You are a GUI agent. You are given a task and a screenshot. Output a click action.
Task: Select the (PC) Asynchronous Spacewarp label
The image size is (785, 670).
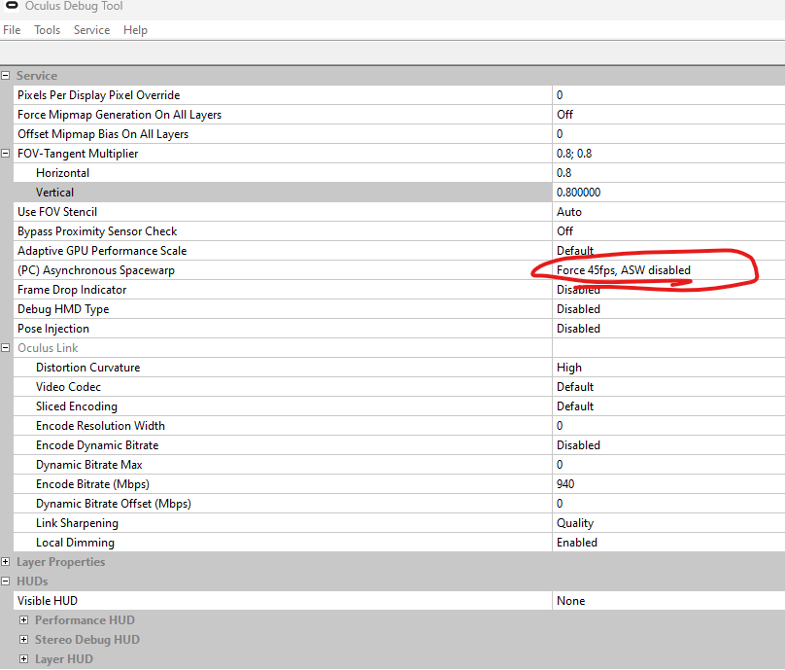pyautogui.click(x=96, y=270)
